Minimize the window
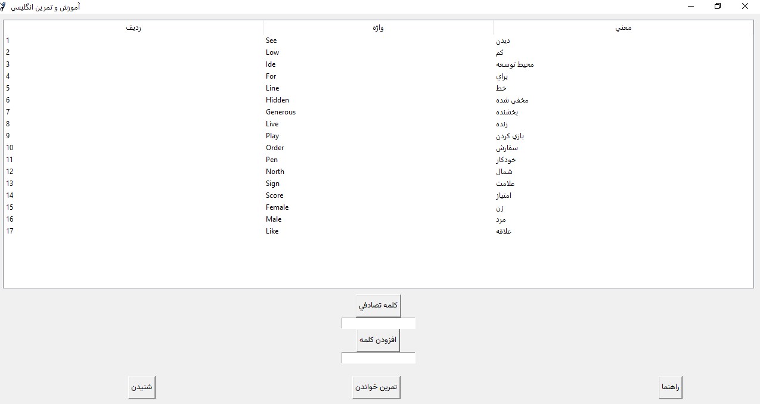The image size is (760, 404). pyautogui.click(x=691, y=6)
